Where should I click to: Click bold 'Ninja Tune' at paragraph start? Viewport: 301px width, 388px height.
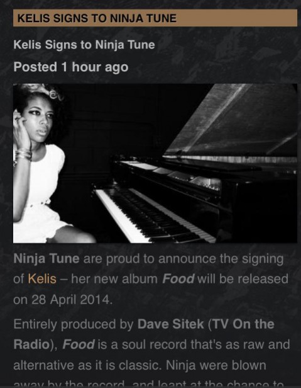tap(47, 259)
